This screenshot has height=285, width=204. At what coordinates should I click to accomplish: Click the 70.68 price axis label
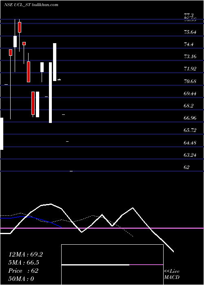pos(190,81)
